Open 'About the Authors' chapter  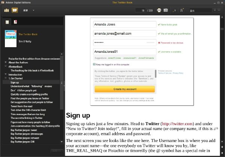point(18,63)
